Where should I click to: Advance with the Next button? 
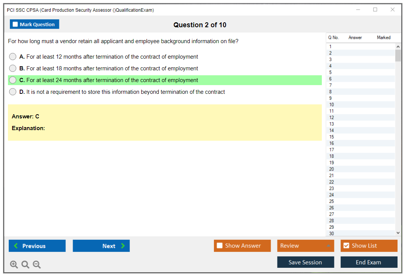click(101, 246)
